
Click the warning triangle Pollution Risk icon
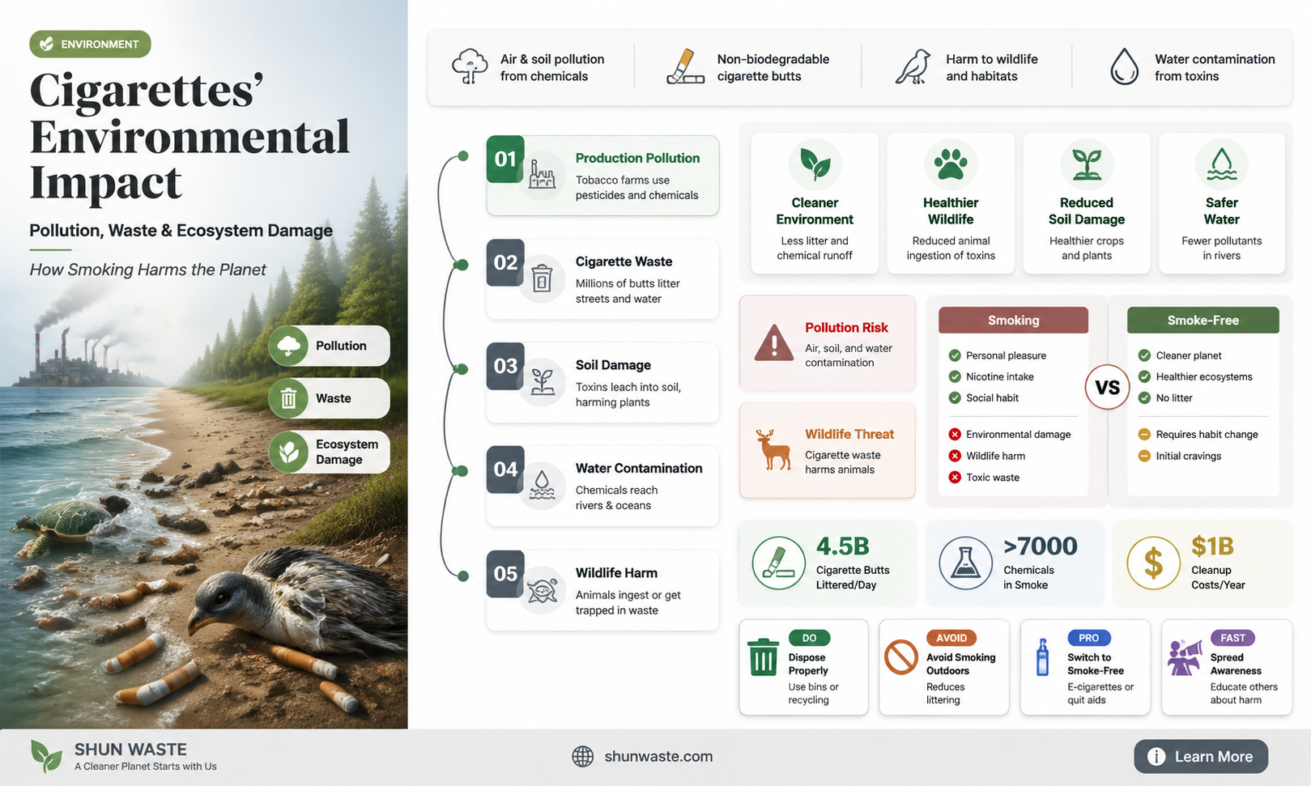coord(773,343)
